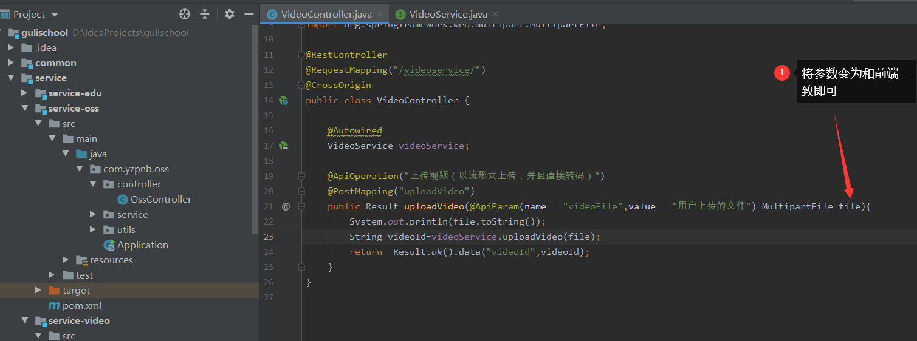Collapse the main folder
The image size is (917, 341).
coord(52,138)
